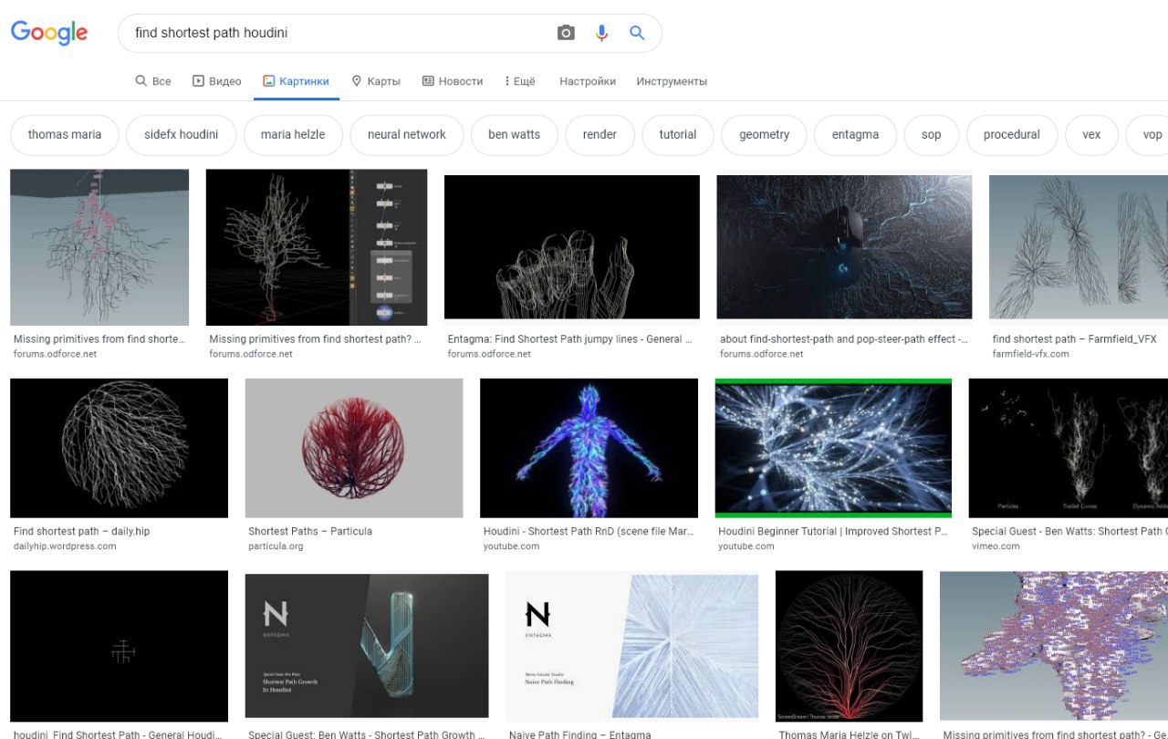Viewport: 1168px width, 739px height.
Task: Open blue mouse pop-steer-path thumbnail
Action: tap(844, 247)
